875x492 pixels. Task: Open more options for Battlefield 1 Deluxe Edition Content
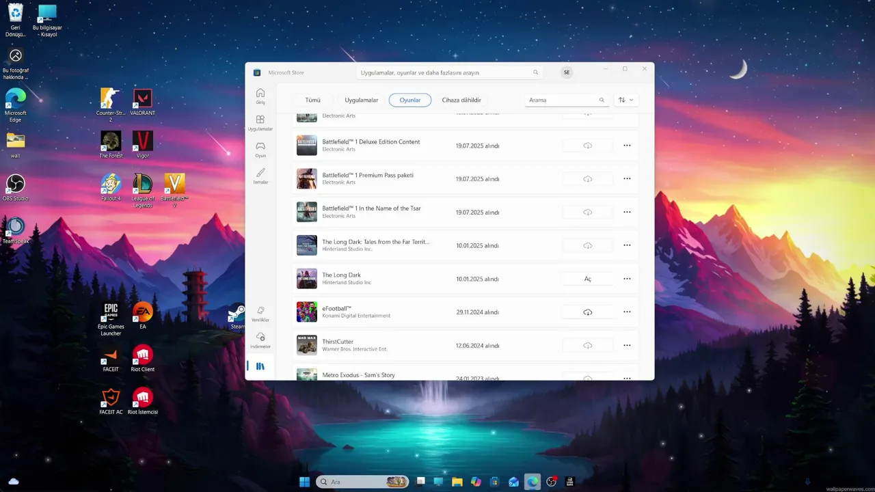point(627,146)
